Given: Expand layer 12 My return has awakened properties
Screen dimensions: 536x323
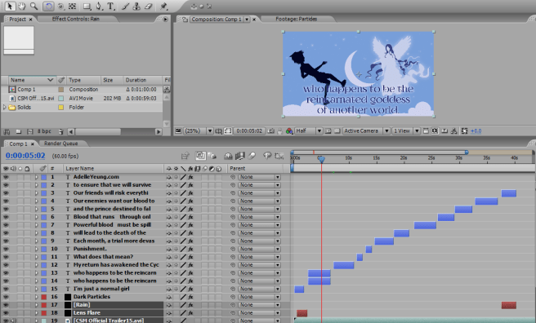Looking at the screenshot, I should click(x=36, y=265).
